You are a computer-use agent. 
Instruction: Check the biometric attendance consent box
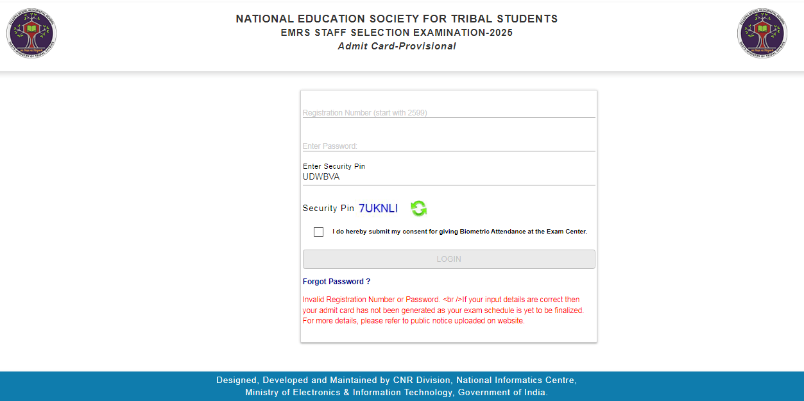[x=318, y=232]
